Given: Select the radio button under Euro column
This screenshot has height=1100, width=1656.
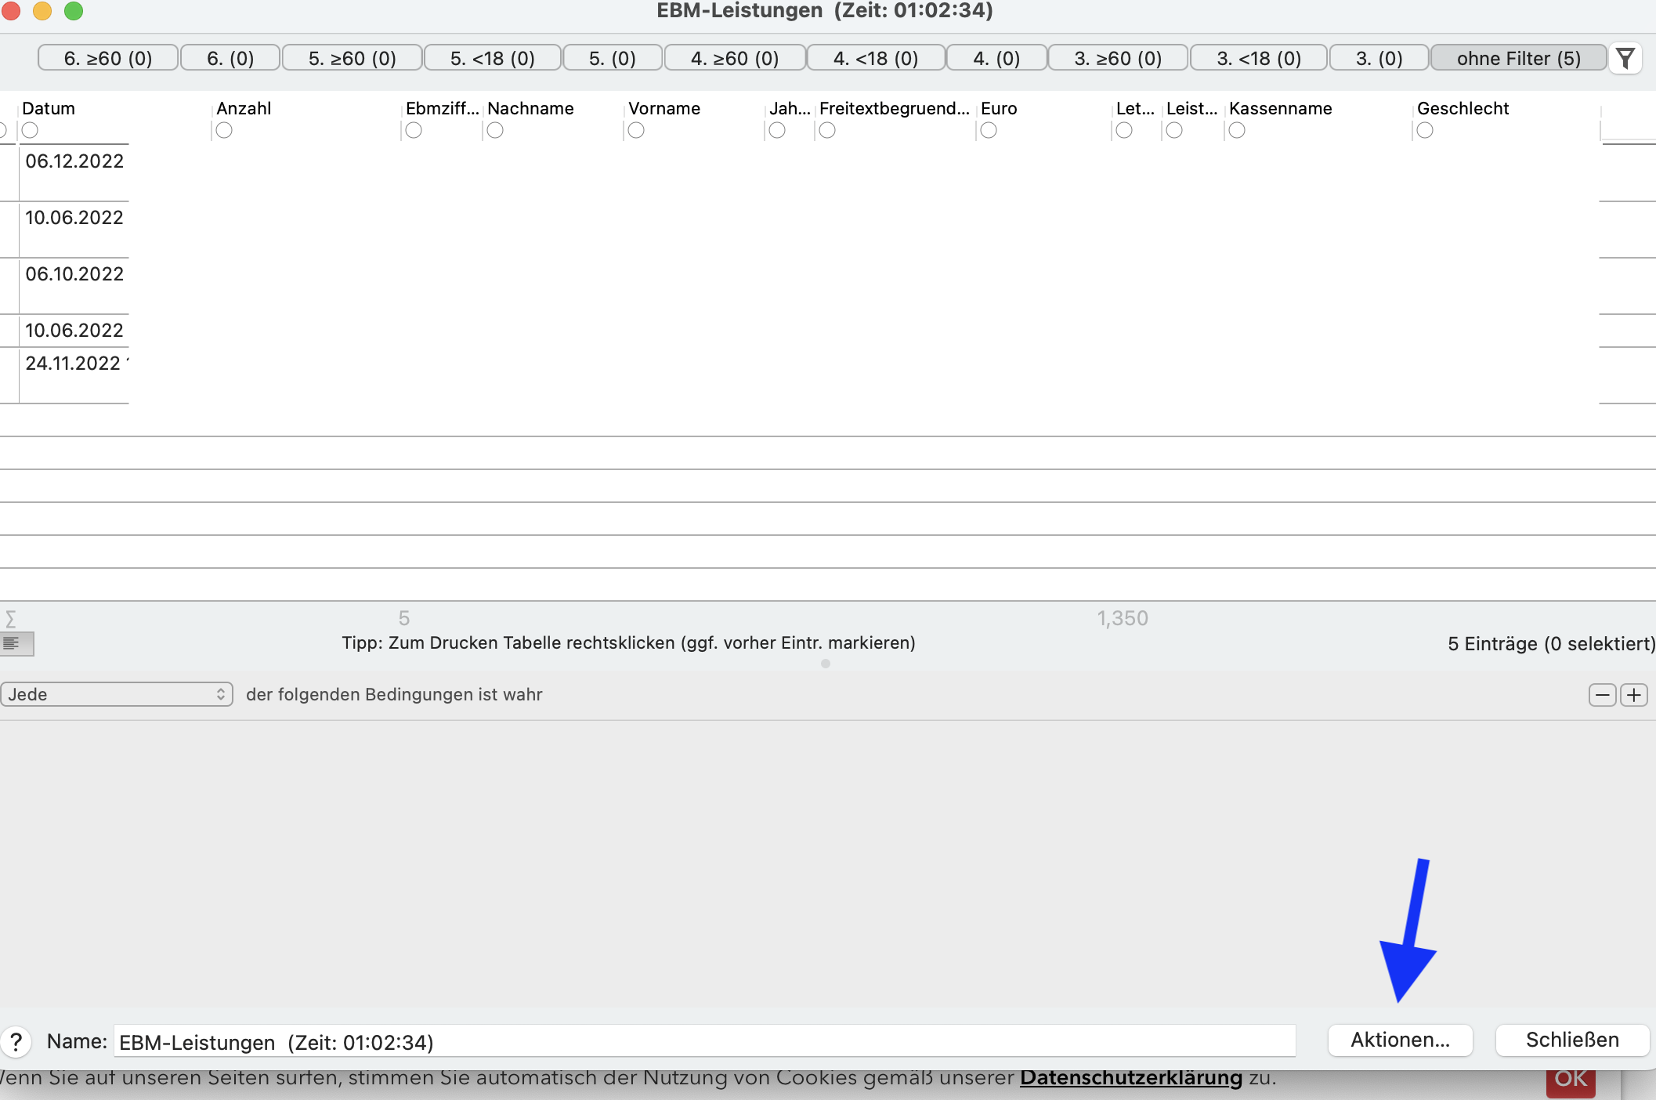Looking at the screenshot, I should click(989, 130).
